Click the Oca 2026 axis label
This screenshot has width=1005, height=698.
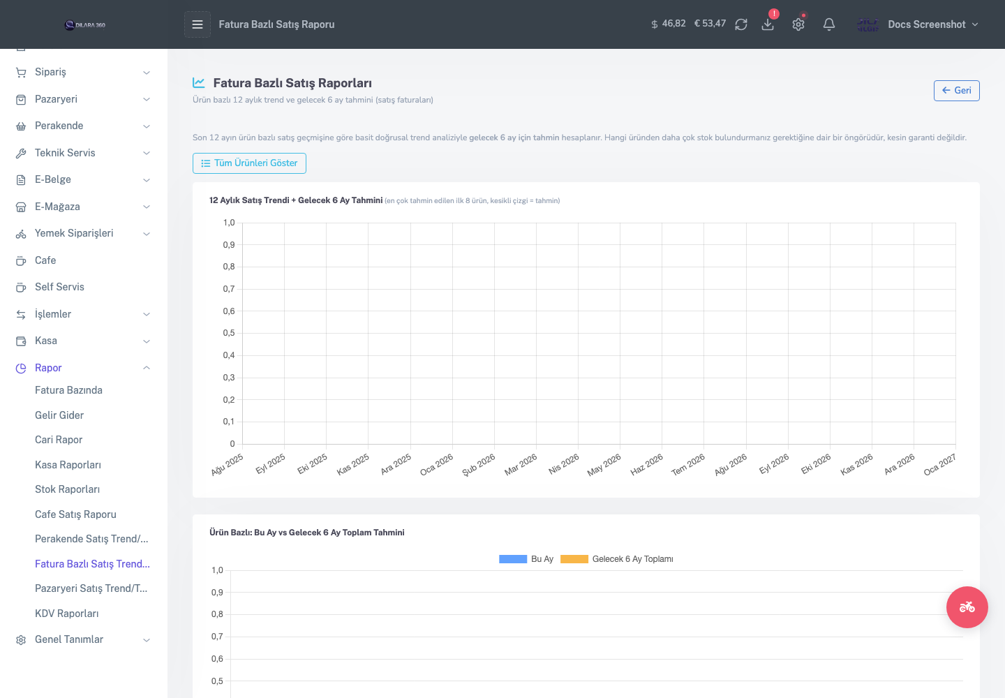tap(436, 464)
